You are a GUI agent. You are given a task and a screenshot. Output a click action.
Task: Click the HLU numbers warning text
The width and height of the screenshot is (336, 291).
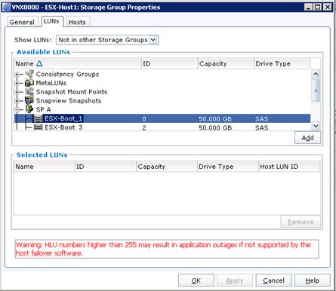click(x=163, y=249)
